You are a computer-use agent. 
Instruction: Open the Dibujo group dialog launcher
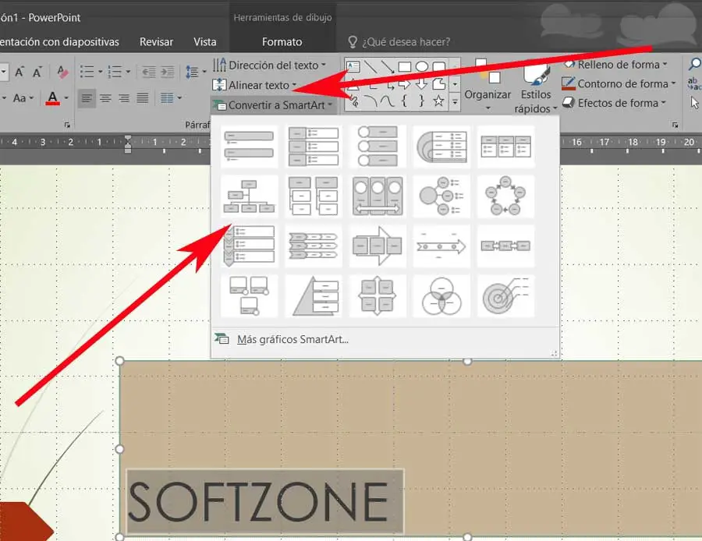pyautogui.click(x=675, y=126)
